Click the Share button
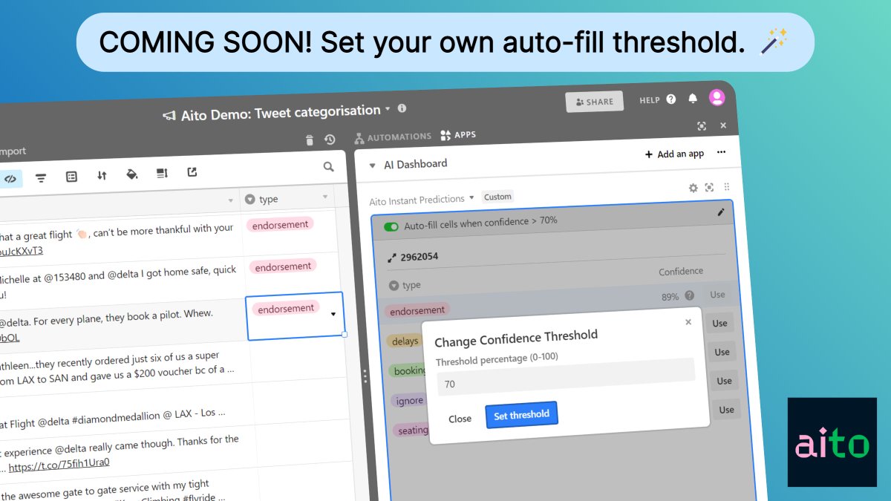Screen dimensions: 891x501 tap(594, 102)
